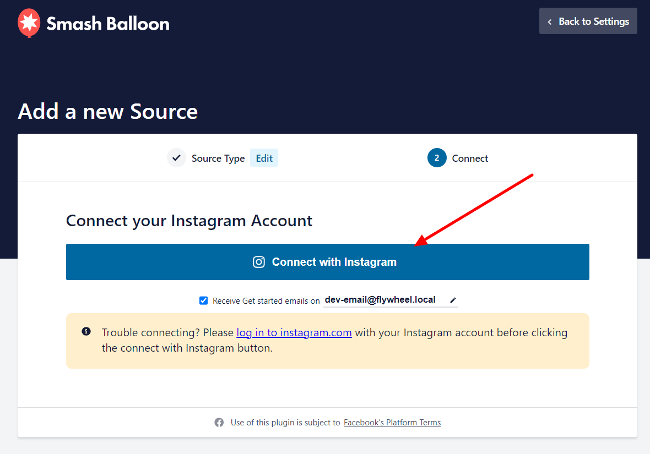The height and width of the screenshot is (454, 650).
Task: Click the left chevron on Back to Settings
Action: coord(550,21)
